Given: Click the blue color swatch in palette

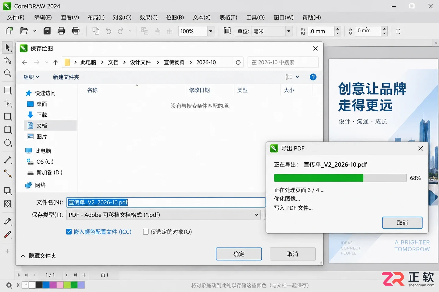Looking at the screenshot, I should point(46,285).
